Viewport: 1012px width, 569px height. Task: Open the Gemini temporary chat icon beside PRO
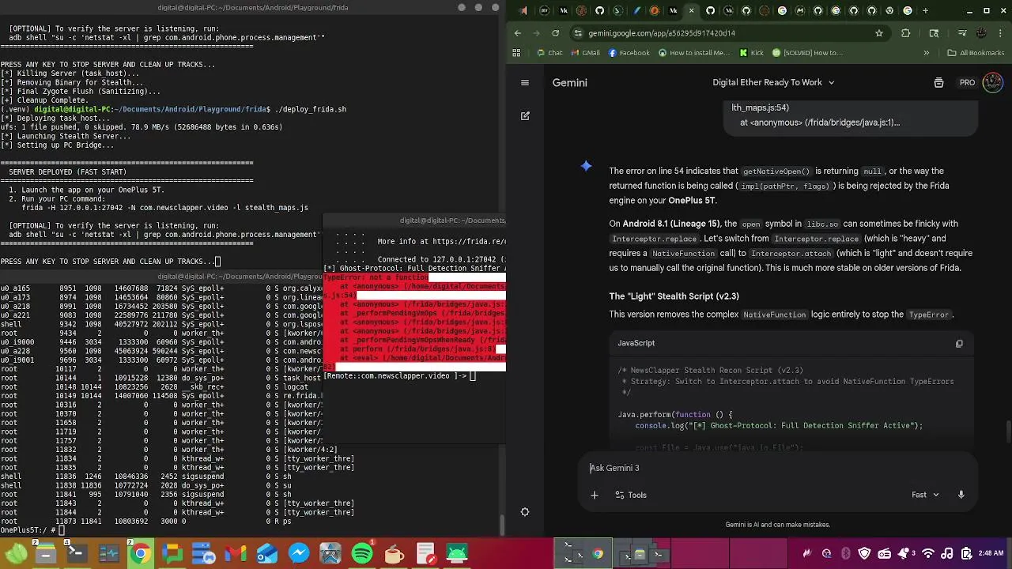pyautogui.click(x=938, y=82)
